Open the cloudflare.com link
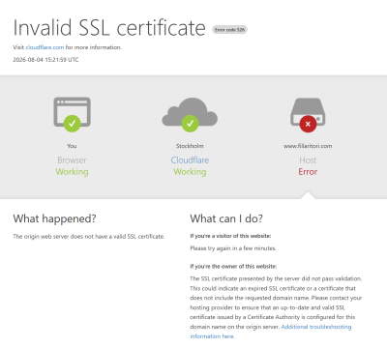 [45, 47]
